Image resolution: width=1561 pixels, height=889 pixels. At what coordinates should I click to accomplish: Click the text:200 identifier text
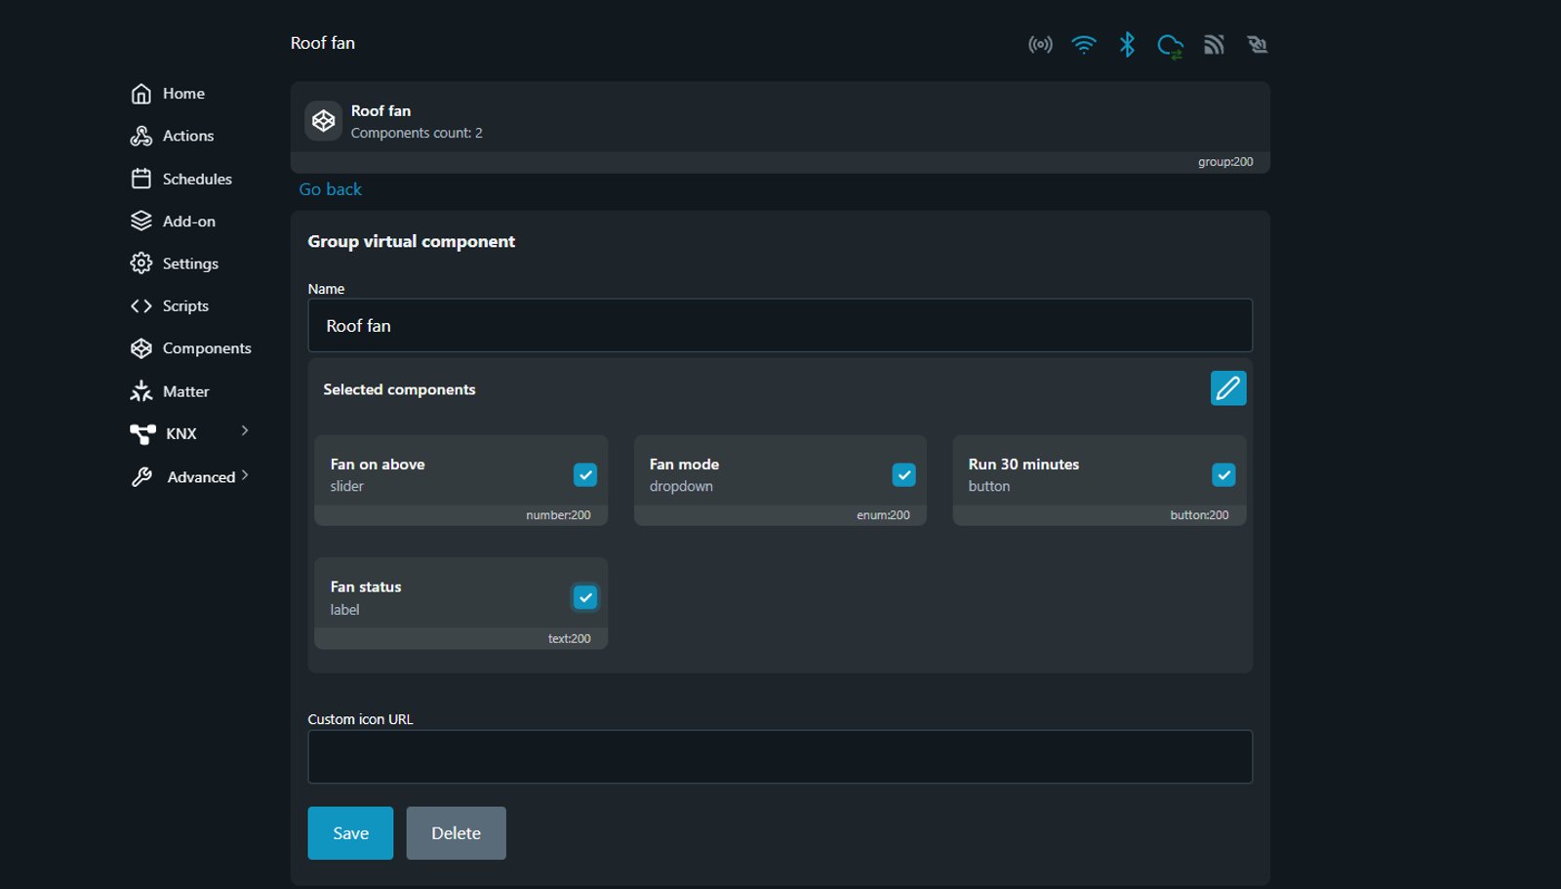click(569, 639)
